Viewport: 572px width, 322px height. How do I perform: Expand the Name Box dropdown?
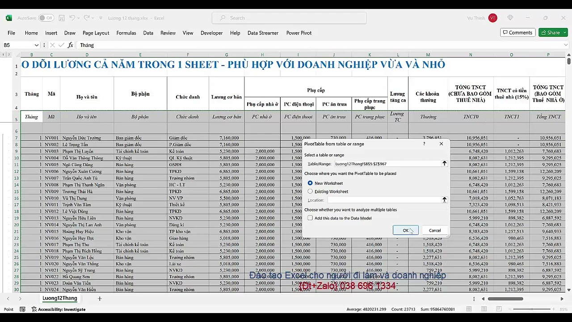(x=37, y=45)
